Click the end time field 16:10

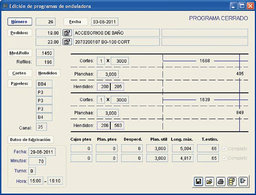point(55,181)
